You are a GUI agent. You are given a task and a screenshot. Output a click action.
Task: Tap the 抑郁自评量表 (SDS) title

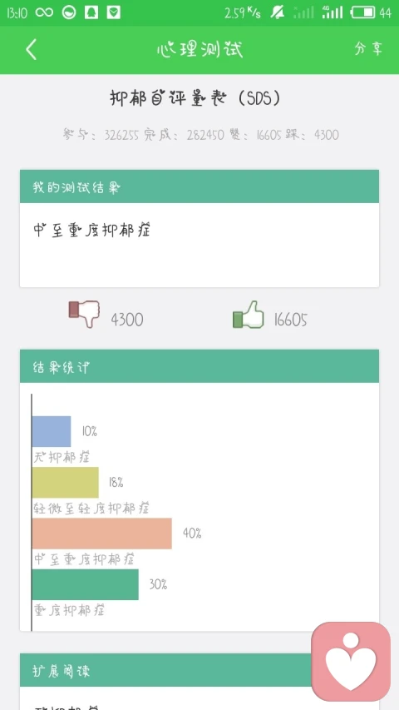tap(195, 98)
